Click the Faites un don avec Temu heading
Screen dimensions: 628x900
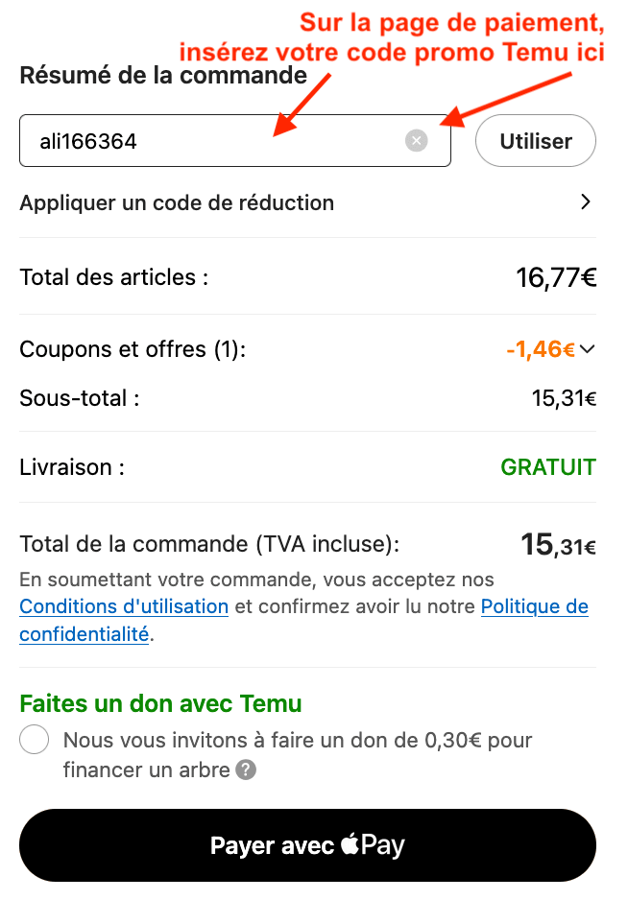pos(160,704)
